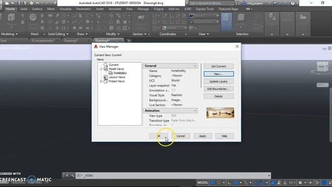The width and height of the screenshot is (332, 187).
Task: Open the Visualize ribbon tab
Action: pos(65,9)
